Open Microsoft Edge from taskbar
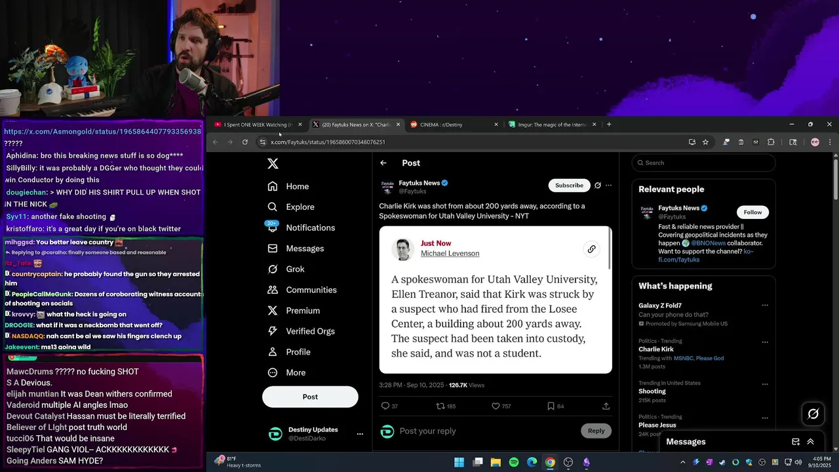 point(532,462)
